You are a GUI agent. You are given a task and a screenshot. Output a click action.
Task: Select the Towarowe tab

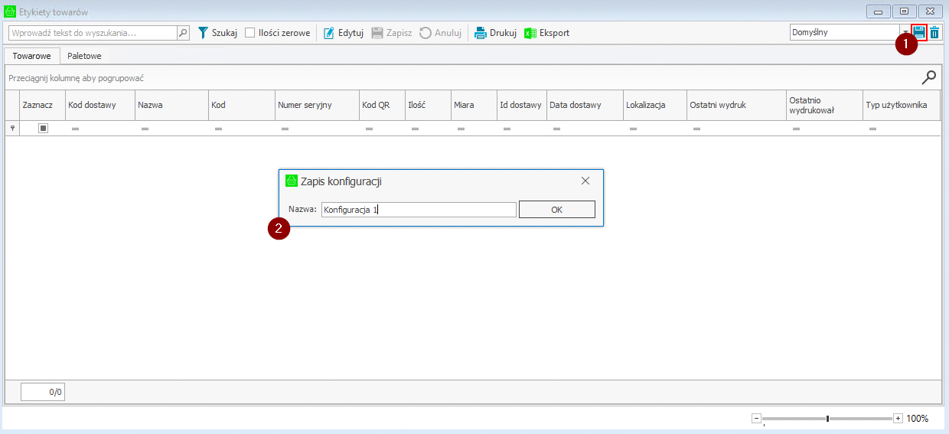(32, 56)
